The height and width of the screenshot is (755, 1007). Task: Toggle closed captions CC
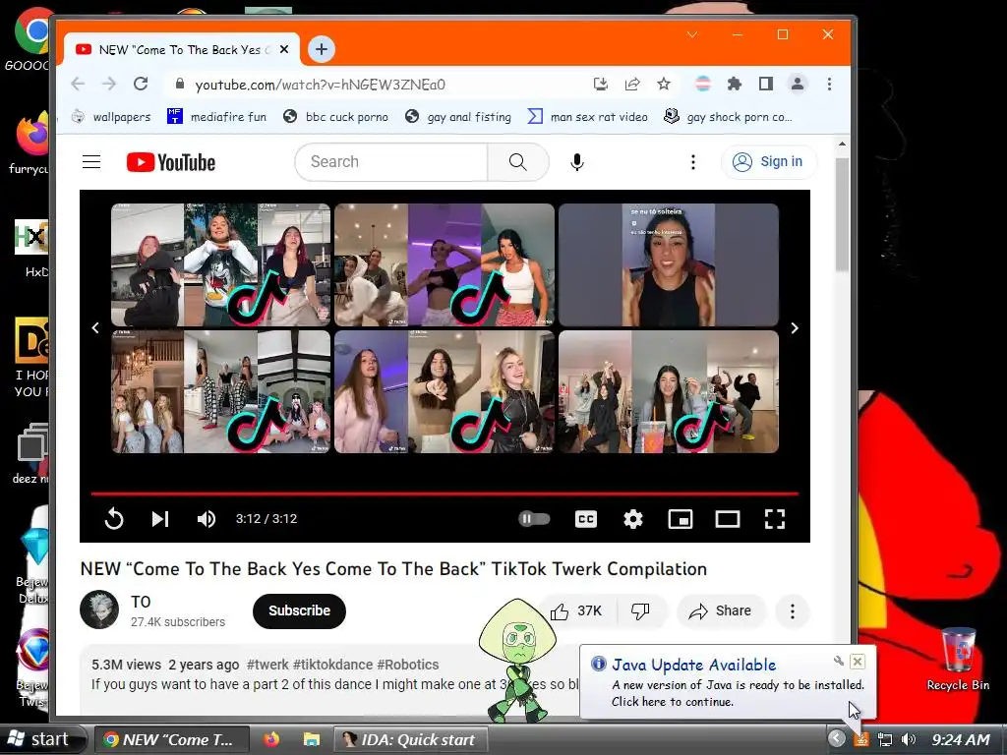point(586,519)
